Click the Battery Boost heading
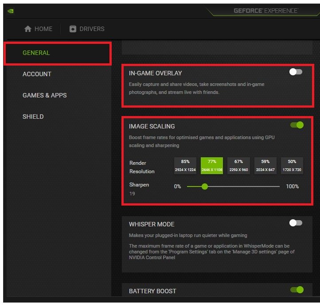Screen dimensions: 320x307 click(x=152, y=291)
